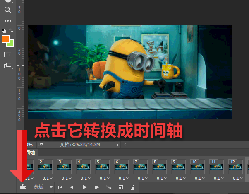Select frame 7 thumbnail
The width and height of the screenshot is (249, 194).
140,167
